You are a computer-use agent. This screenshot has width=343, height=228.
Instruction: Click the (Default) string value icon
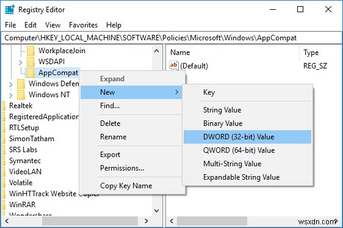pos(174,65)
